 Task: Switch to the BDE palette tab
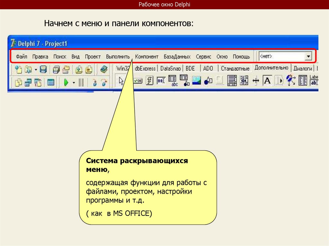point(190,68)
